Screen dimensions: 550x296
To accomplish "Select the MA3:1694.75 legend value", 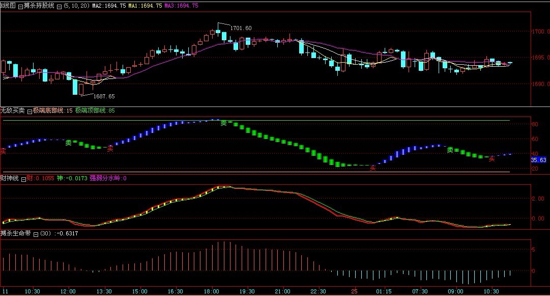I will [x=181, y=6].
